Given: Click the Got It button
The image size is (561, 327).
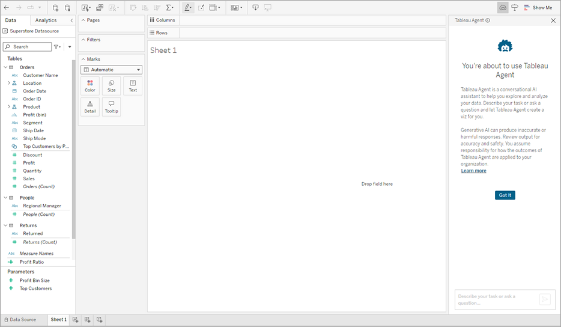Looking at the screenshot, I should [x=505, y=195].
